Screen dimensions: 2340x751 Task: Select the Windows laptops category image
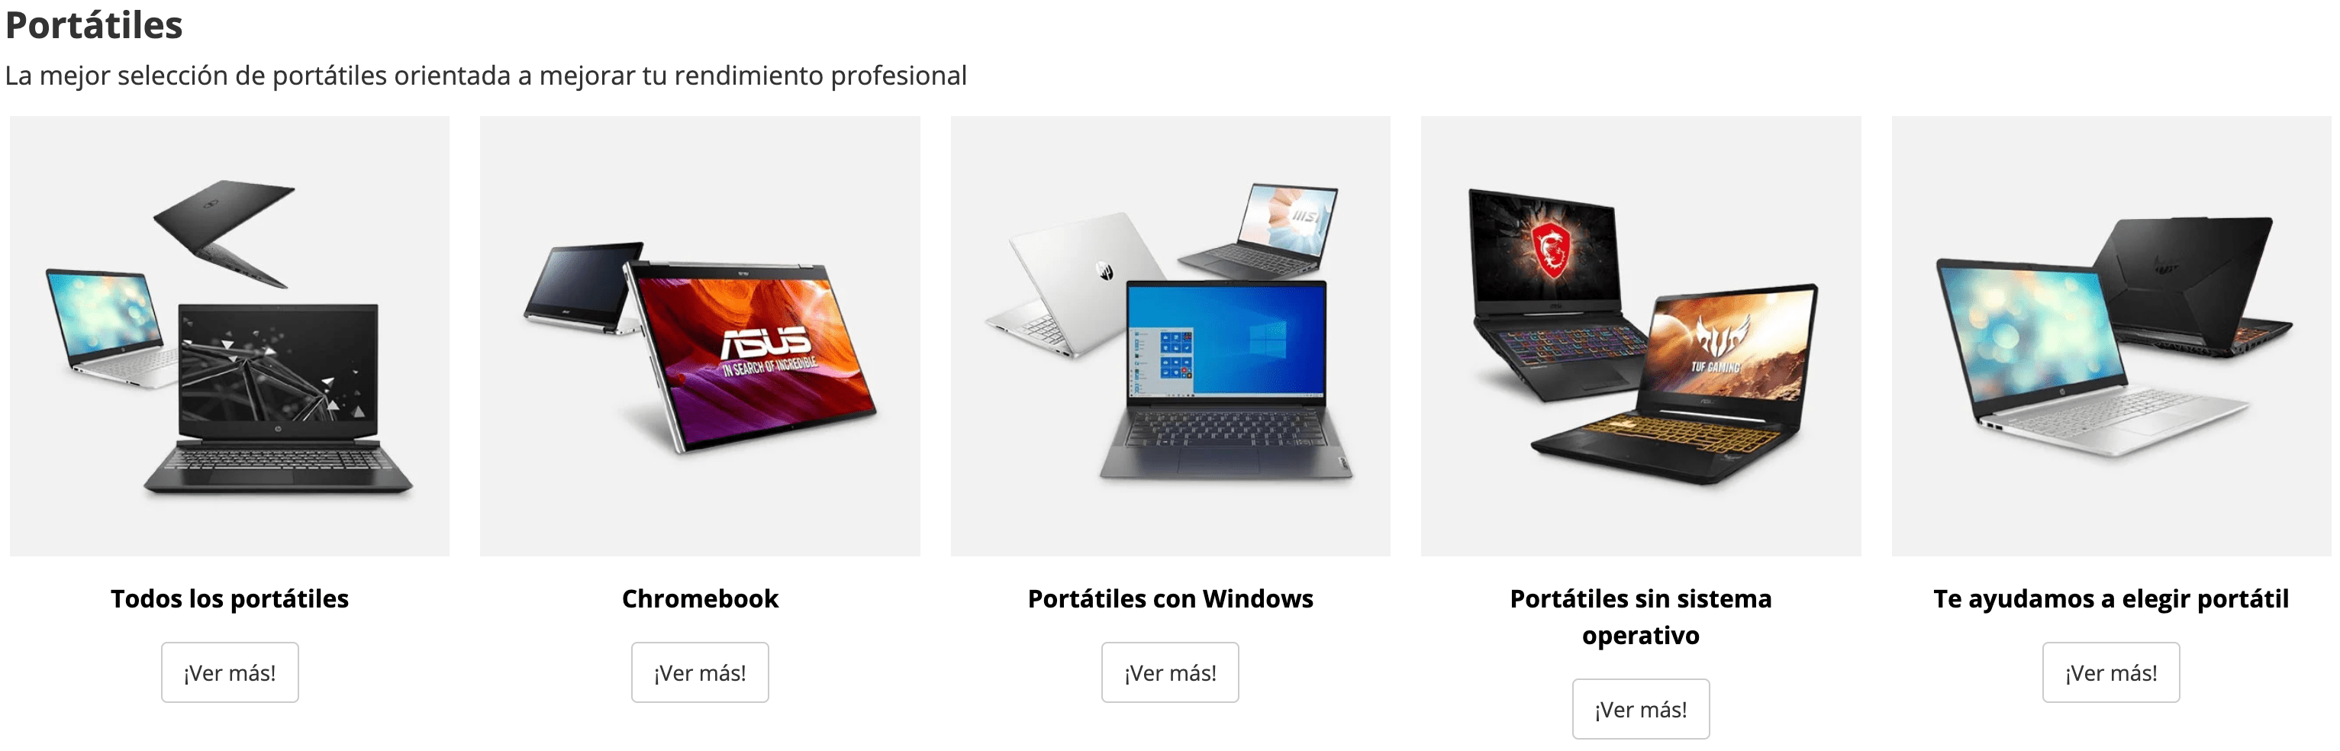tap(1170, 336)
